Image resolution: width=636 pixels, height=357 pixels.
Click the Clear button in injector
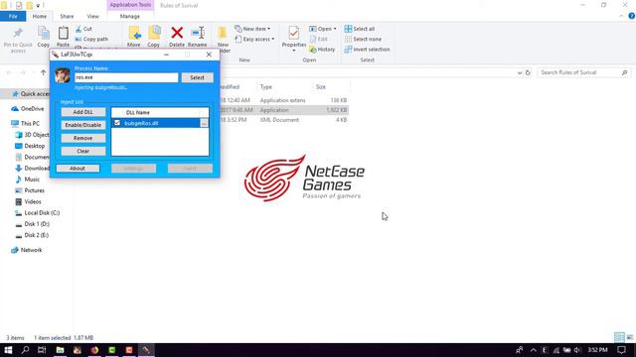point(83,151)
